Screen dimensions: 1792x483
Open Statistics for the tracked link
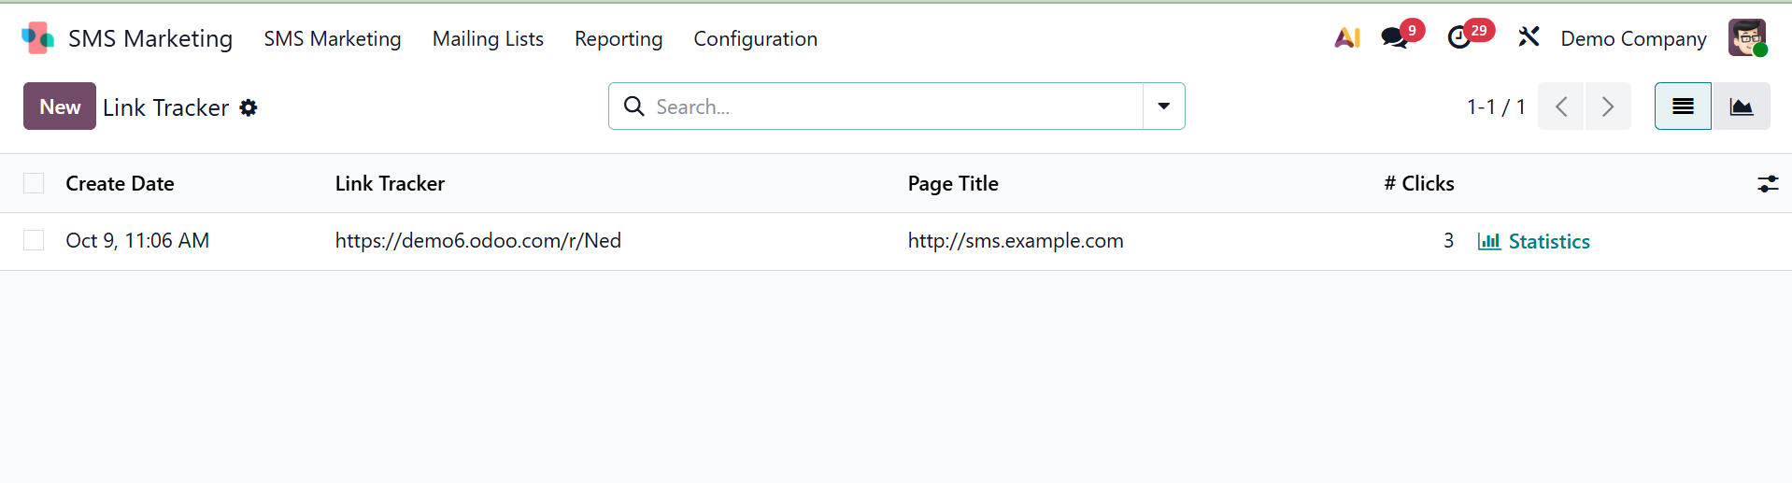coord(1534,241)
